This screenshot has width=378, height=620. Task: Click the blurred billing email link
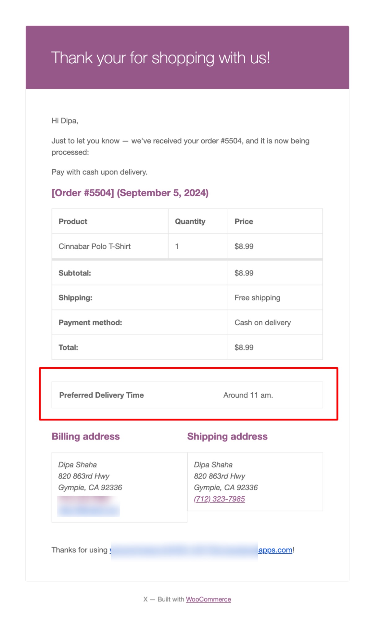click(x=89, y=511)
